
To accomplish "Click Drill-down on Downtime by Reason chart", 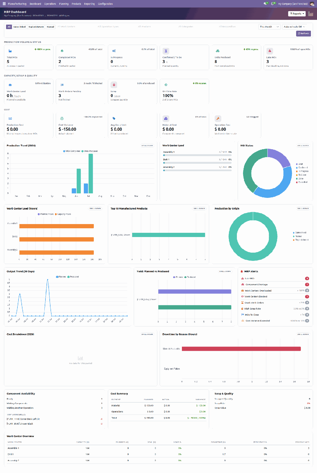I will click(303, 334).
